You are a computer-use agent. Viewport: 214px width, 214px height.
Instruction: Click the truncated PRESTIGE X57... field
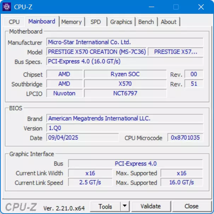click(175, 52)
